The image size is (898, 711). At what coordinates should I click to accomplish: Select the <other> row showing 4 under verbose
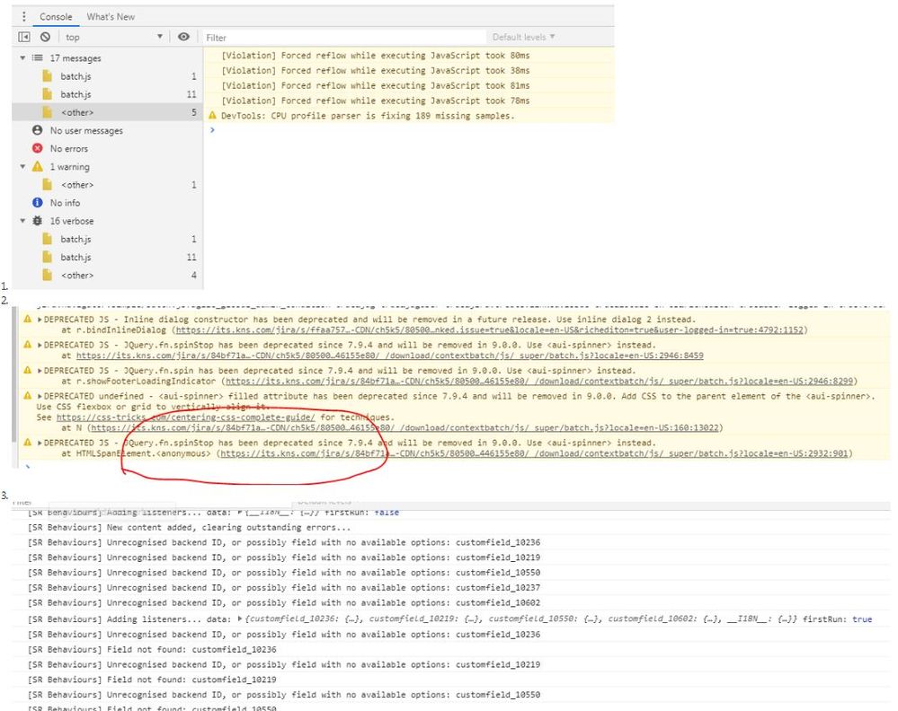[108, 275]
